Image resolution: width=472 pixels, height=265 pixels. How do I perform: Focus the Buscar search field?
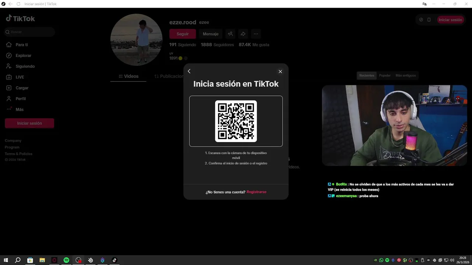pyautogui.click(x=30, y=32)
